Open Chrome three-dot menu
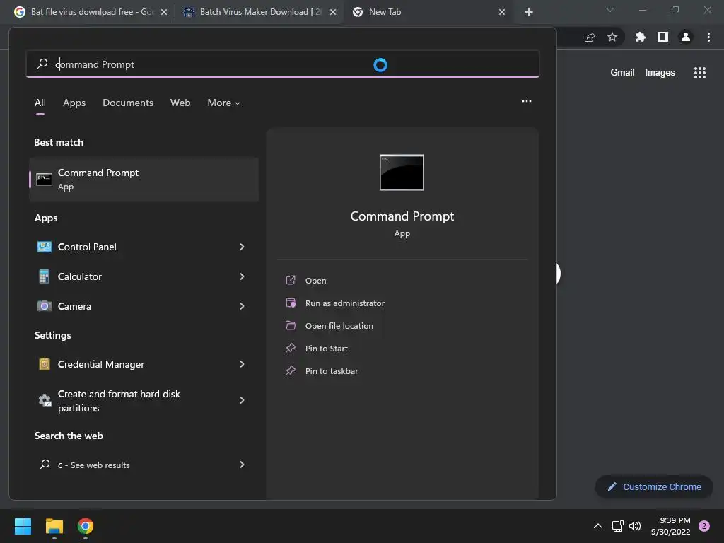724x543 pixels. coord(708,37)
